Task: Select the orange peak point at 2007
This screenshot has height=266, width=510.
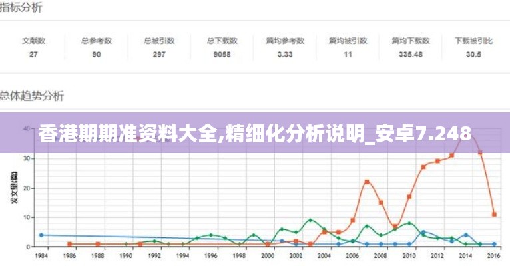Action: [x=367, y=182]
